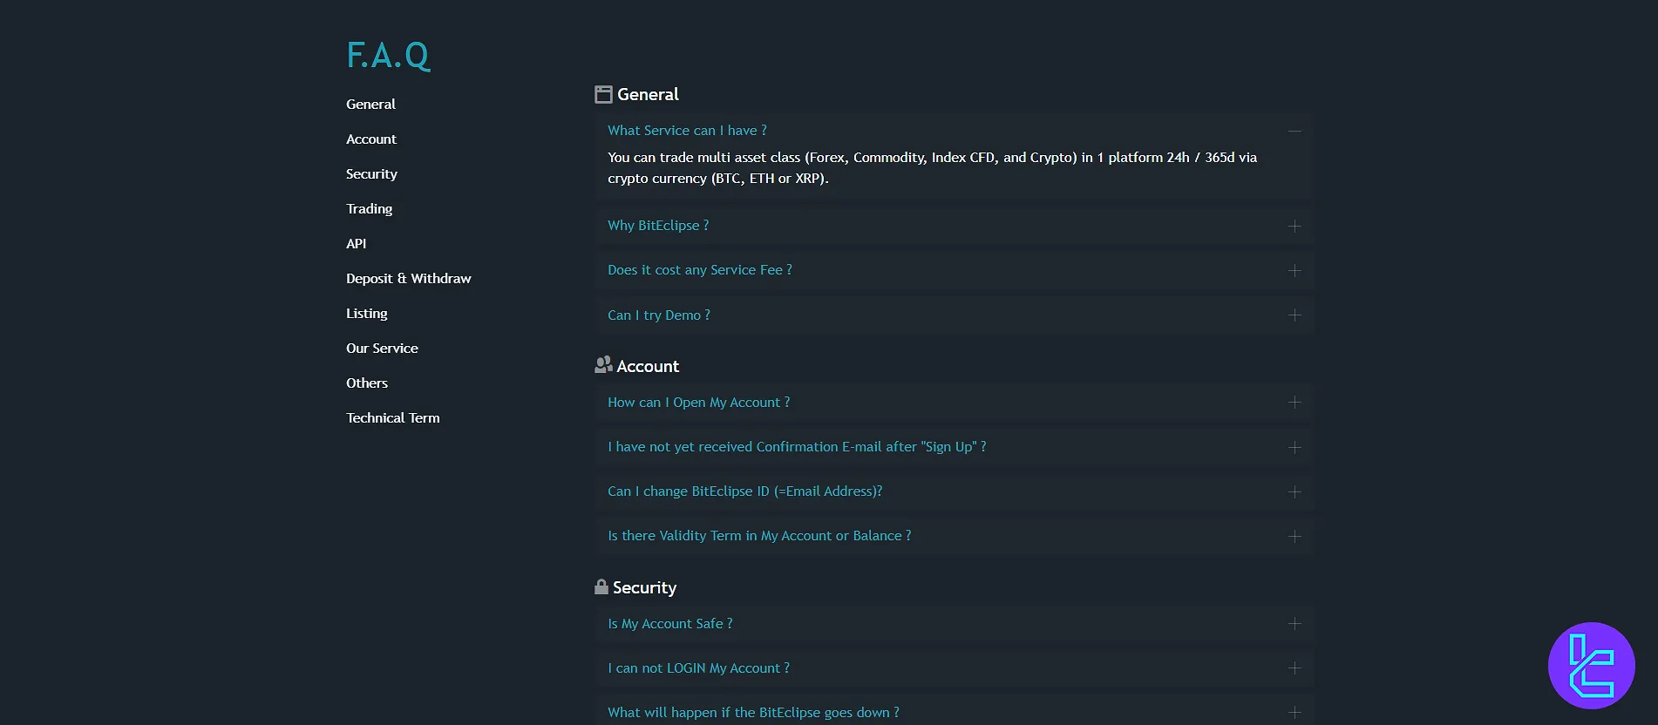Expand 'I can not LOGIN My Account ?'
1658x725 pixels.
(x=698, y=668)
